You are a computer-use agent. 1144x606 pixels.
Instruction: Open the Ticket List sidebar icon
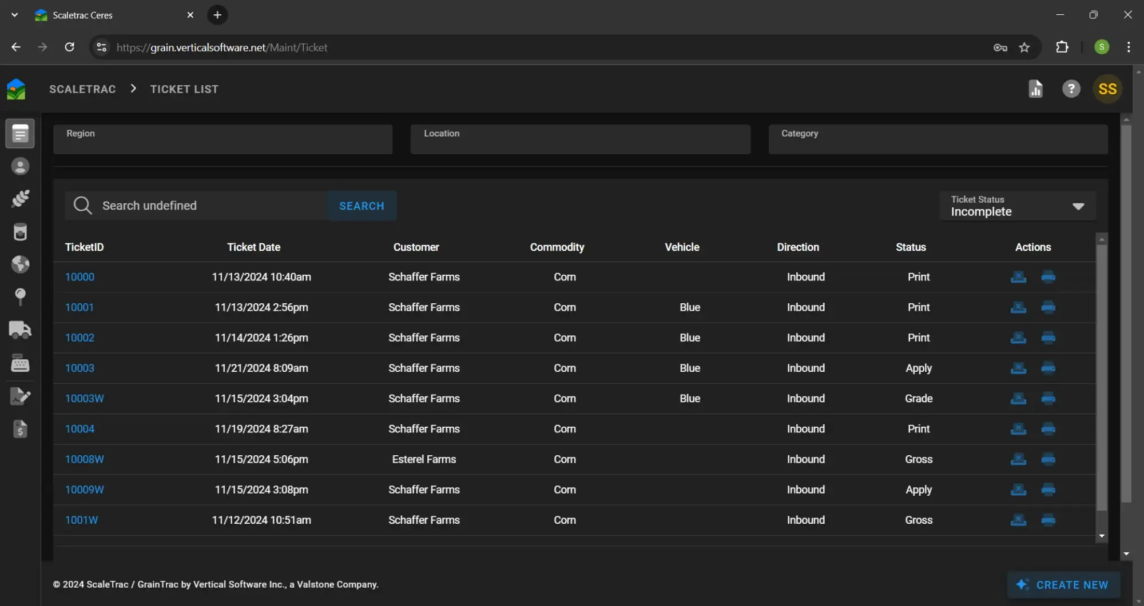pos(21,133)
